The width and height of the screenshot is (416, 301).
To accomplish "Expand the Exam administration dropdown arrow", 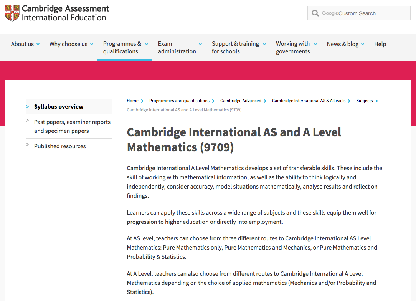I will pyautogui.click(x=200, y=44).
